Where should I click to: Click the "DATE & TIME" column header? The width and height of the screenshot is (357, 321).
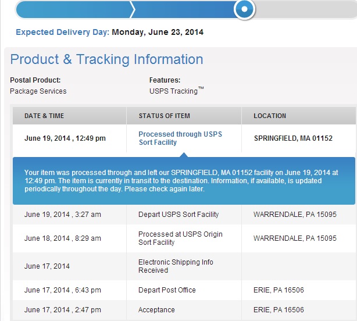pos(44,116)
